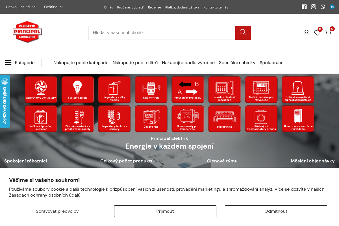View wishlist via heart icon
The width and height of the screenshot is (339, 226).
pyautogui.click(x=317, y=33)
